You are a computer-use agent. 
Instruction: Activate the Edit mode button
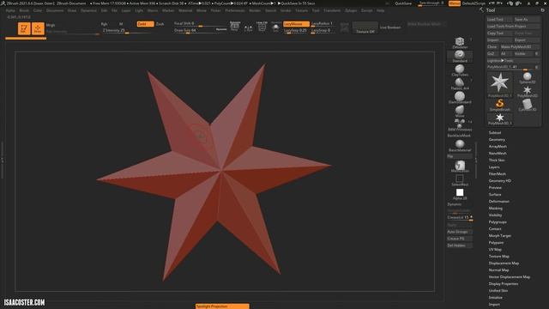click(x=24, y=28)
